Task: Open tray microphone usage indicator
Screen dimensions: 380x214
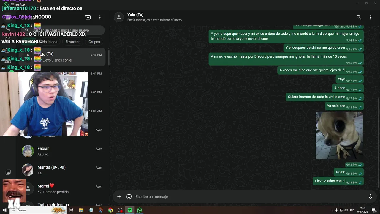Action: (336, 210)
